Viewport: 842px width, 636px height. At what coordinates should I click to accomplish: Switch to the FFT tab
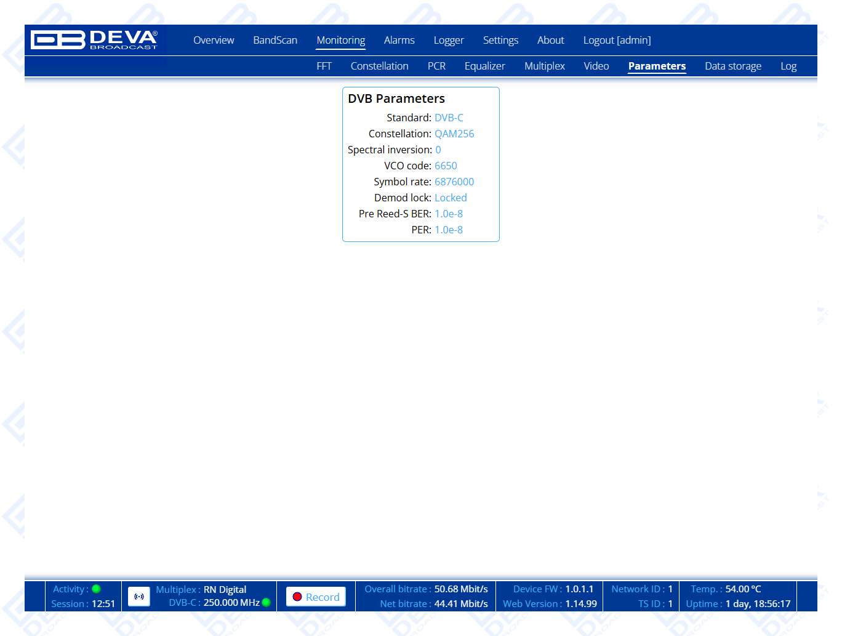click(324, 66)
